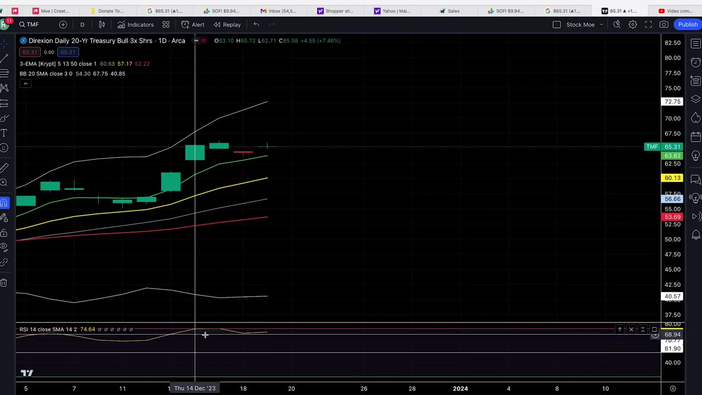Open the chat bubbles panel
The height and width of the screenshot is (395, 702).
pyautogui.click(x=695, y=179)
